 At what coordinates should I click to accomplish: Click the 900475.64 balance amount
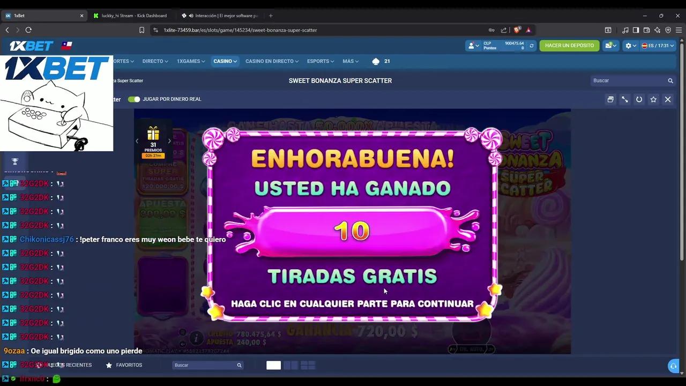(514, 43)
